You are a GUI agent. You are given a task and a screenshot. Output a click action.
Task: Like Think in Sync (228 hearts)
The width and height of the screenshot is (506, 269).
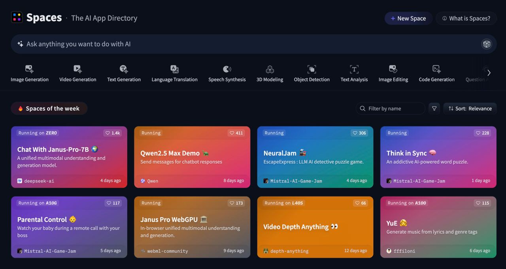click(482, 133)
